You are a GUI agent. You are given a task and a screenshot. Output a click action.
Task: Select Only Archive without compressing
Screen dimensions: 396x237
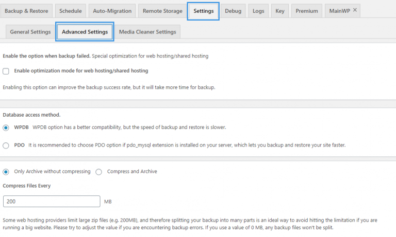[x=6, y=172]
